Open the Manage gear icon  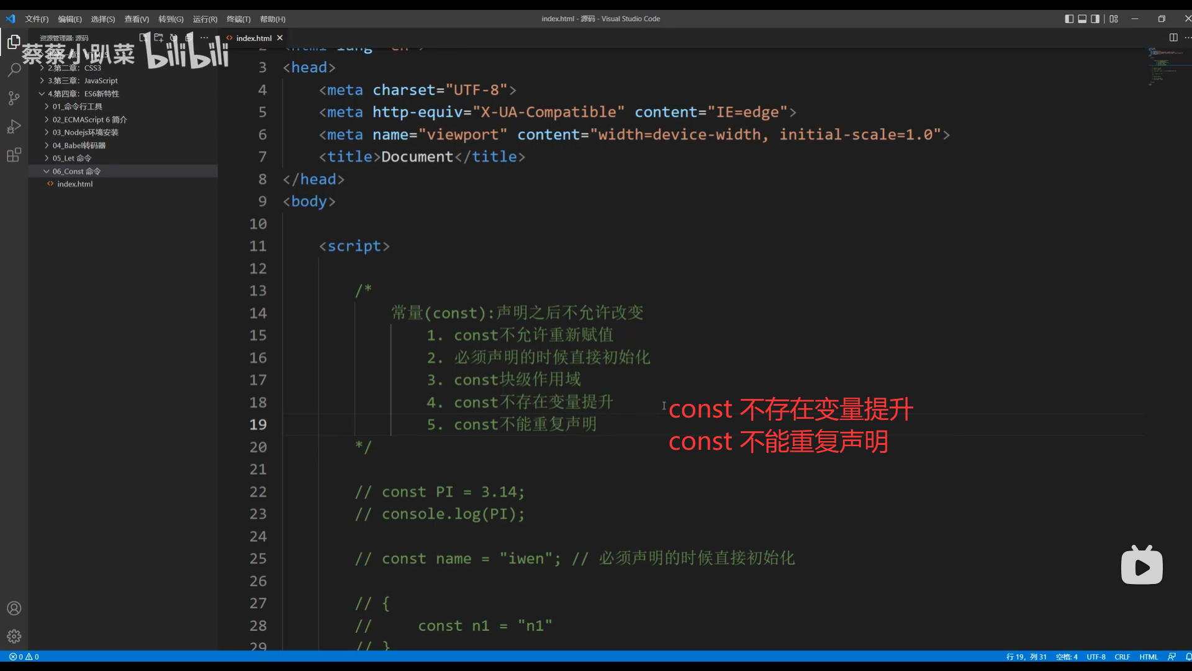[14, 636]
